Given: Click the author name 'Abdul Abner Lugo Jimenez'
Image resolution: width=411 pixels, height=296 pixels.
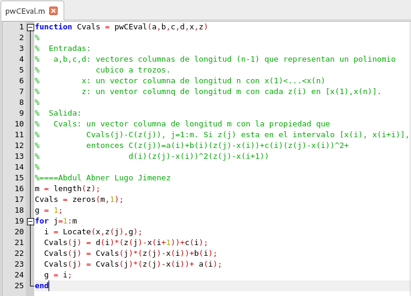Looking at the screenshot, I should [x=114, y=178].
